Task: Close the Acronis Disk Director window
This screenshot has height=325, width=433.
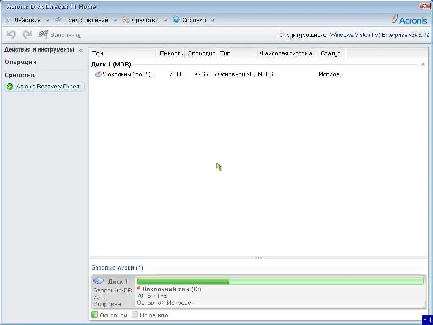Action: (x=425, y=6)
